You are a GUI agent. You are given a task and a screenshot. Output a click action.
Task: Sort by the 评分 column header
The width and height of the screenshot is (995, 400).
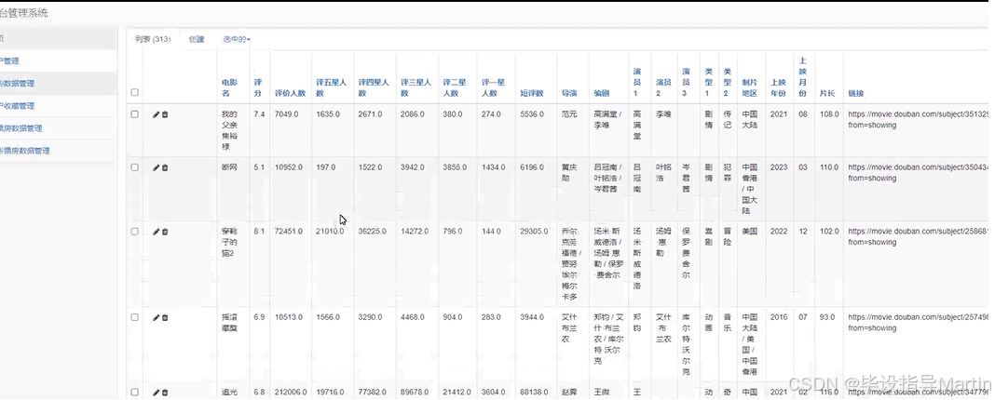(258, 87)
